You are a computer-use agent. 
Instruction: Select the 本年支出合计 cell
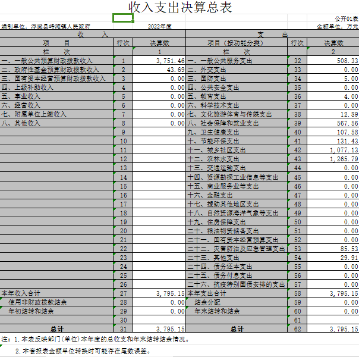[x=207, y=293]
